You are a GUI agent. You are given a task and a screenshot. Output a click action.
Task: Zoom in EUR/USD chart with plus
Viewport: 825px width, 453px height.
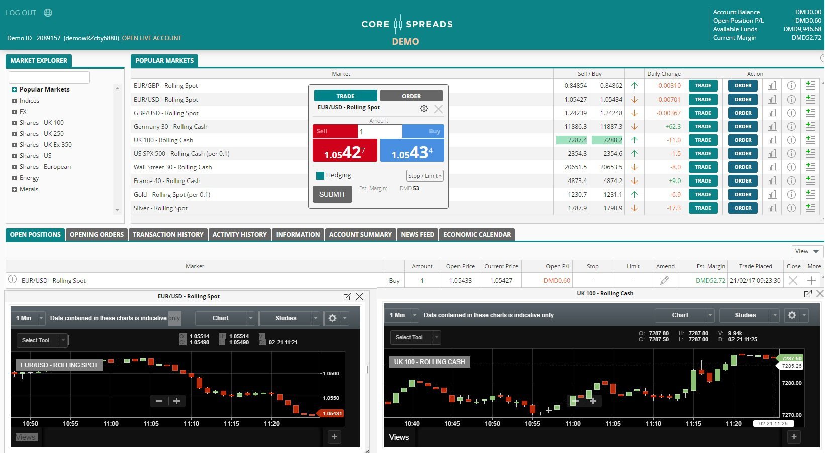coord(176,401)
